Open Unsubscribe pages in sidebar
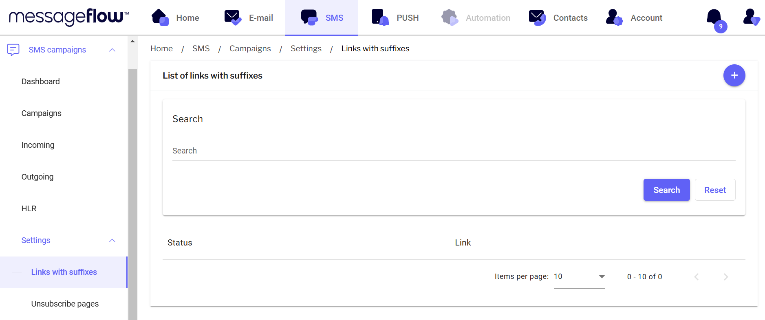 click(65, 304)
